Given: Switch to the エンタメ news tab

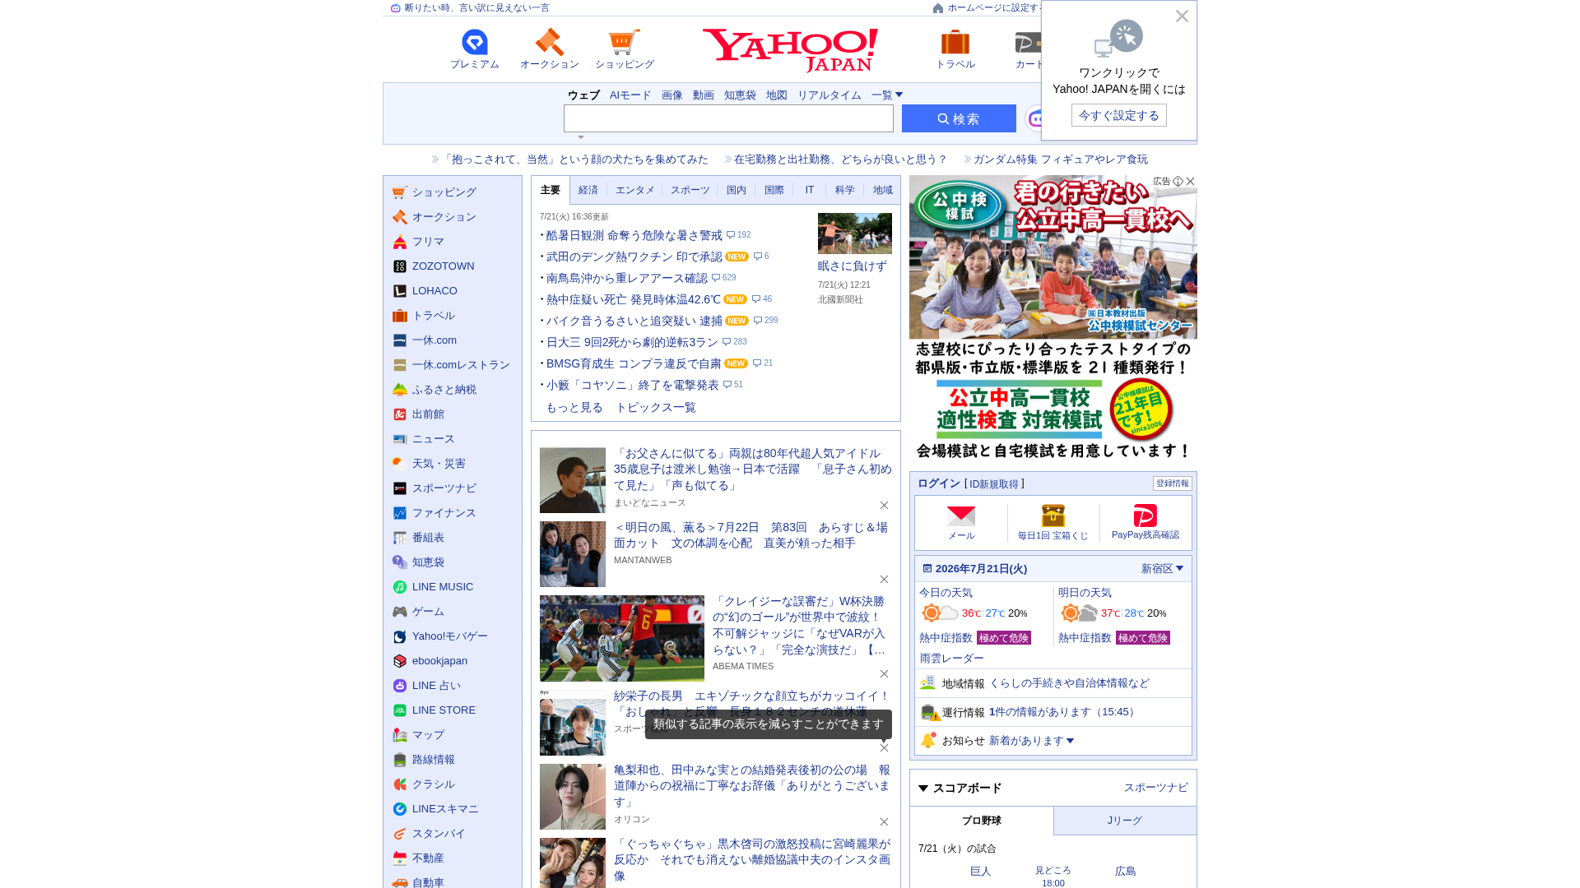Looking at the screenshot, I should (x=635, y=190).
